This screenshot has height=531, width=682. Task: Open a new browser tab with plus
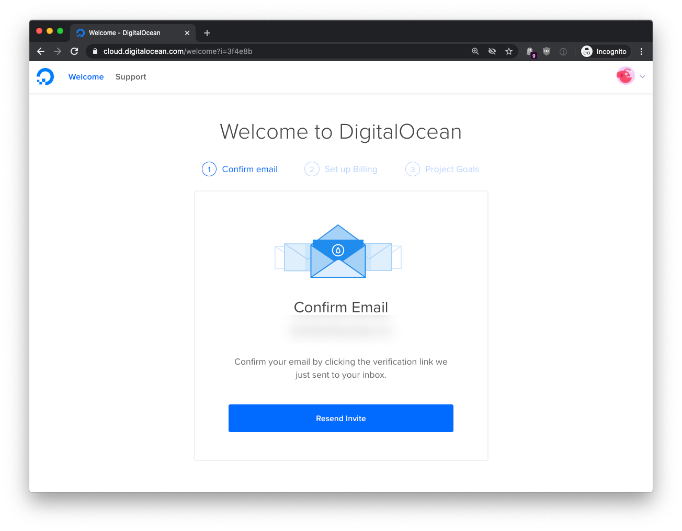(207, 33)
